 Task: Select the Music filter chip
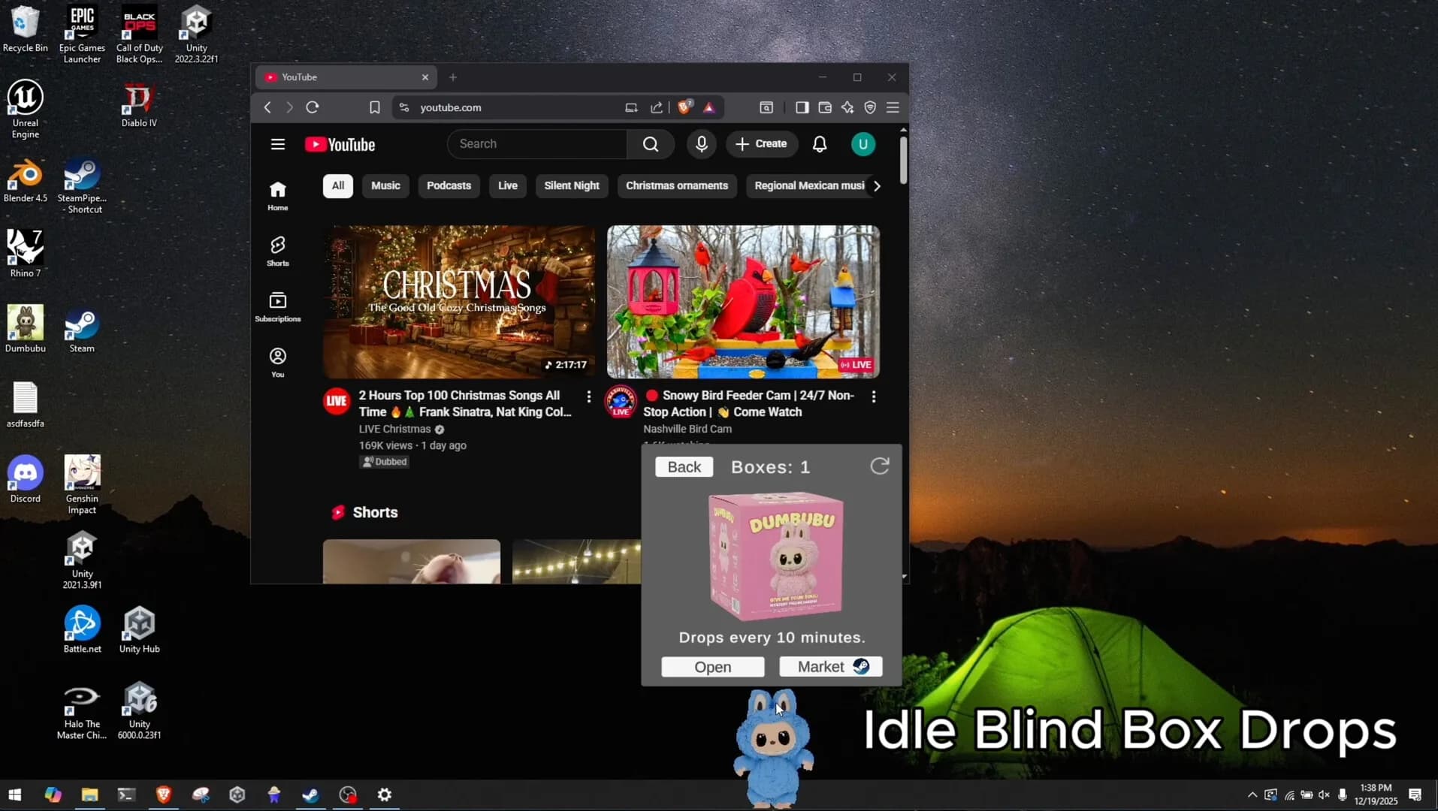pyautogui.click(x=385, y=185)
